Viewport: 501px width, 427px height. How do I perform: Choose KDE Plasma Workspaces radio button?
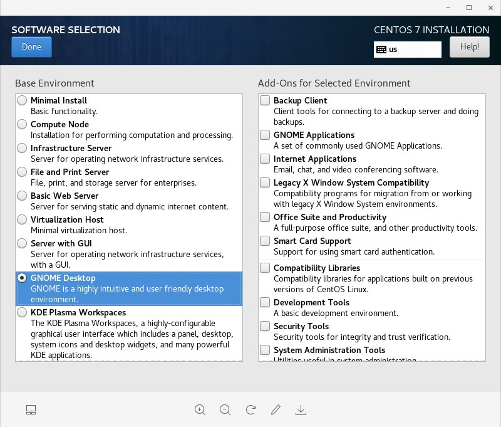(22, 312)
